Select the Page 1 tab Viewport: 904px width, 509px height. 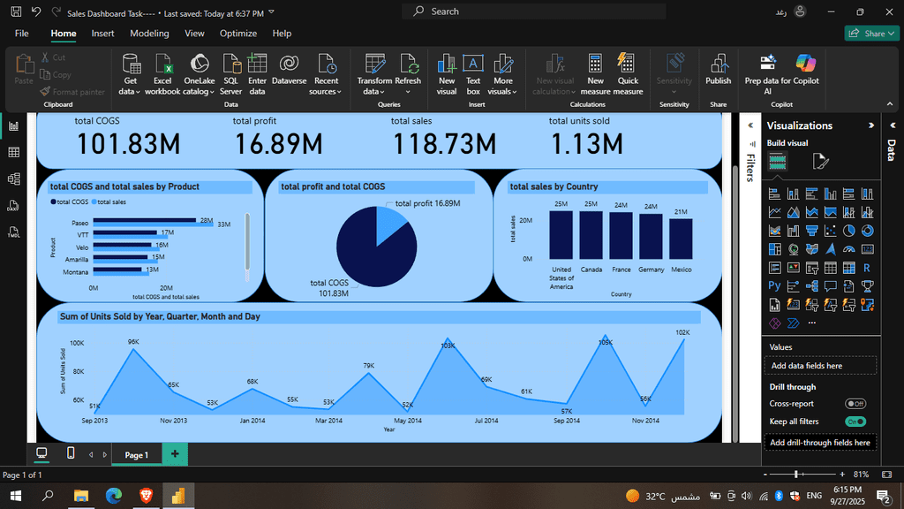point(136,455)
